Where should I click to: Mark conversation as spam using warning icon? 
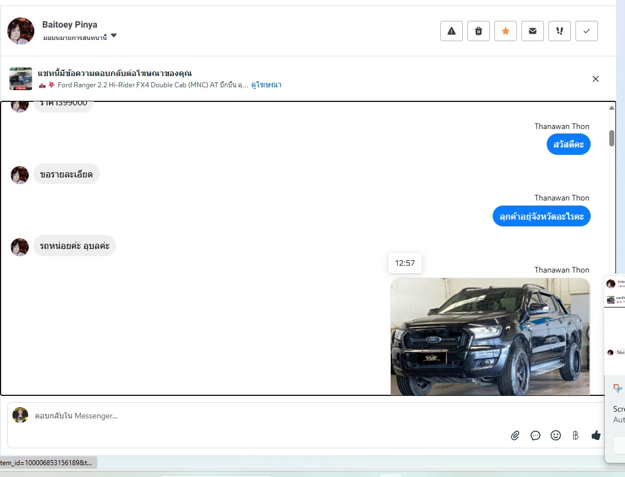pyautogui.click(x=452, y=31)
